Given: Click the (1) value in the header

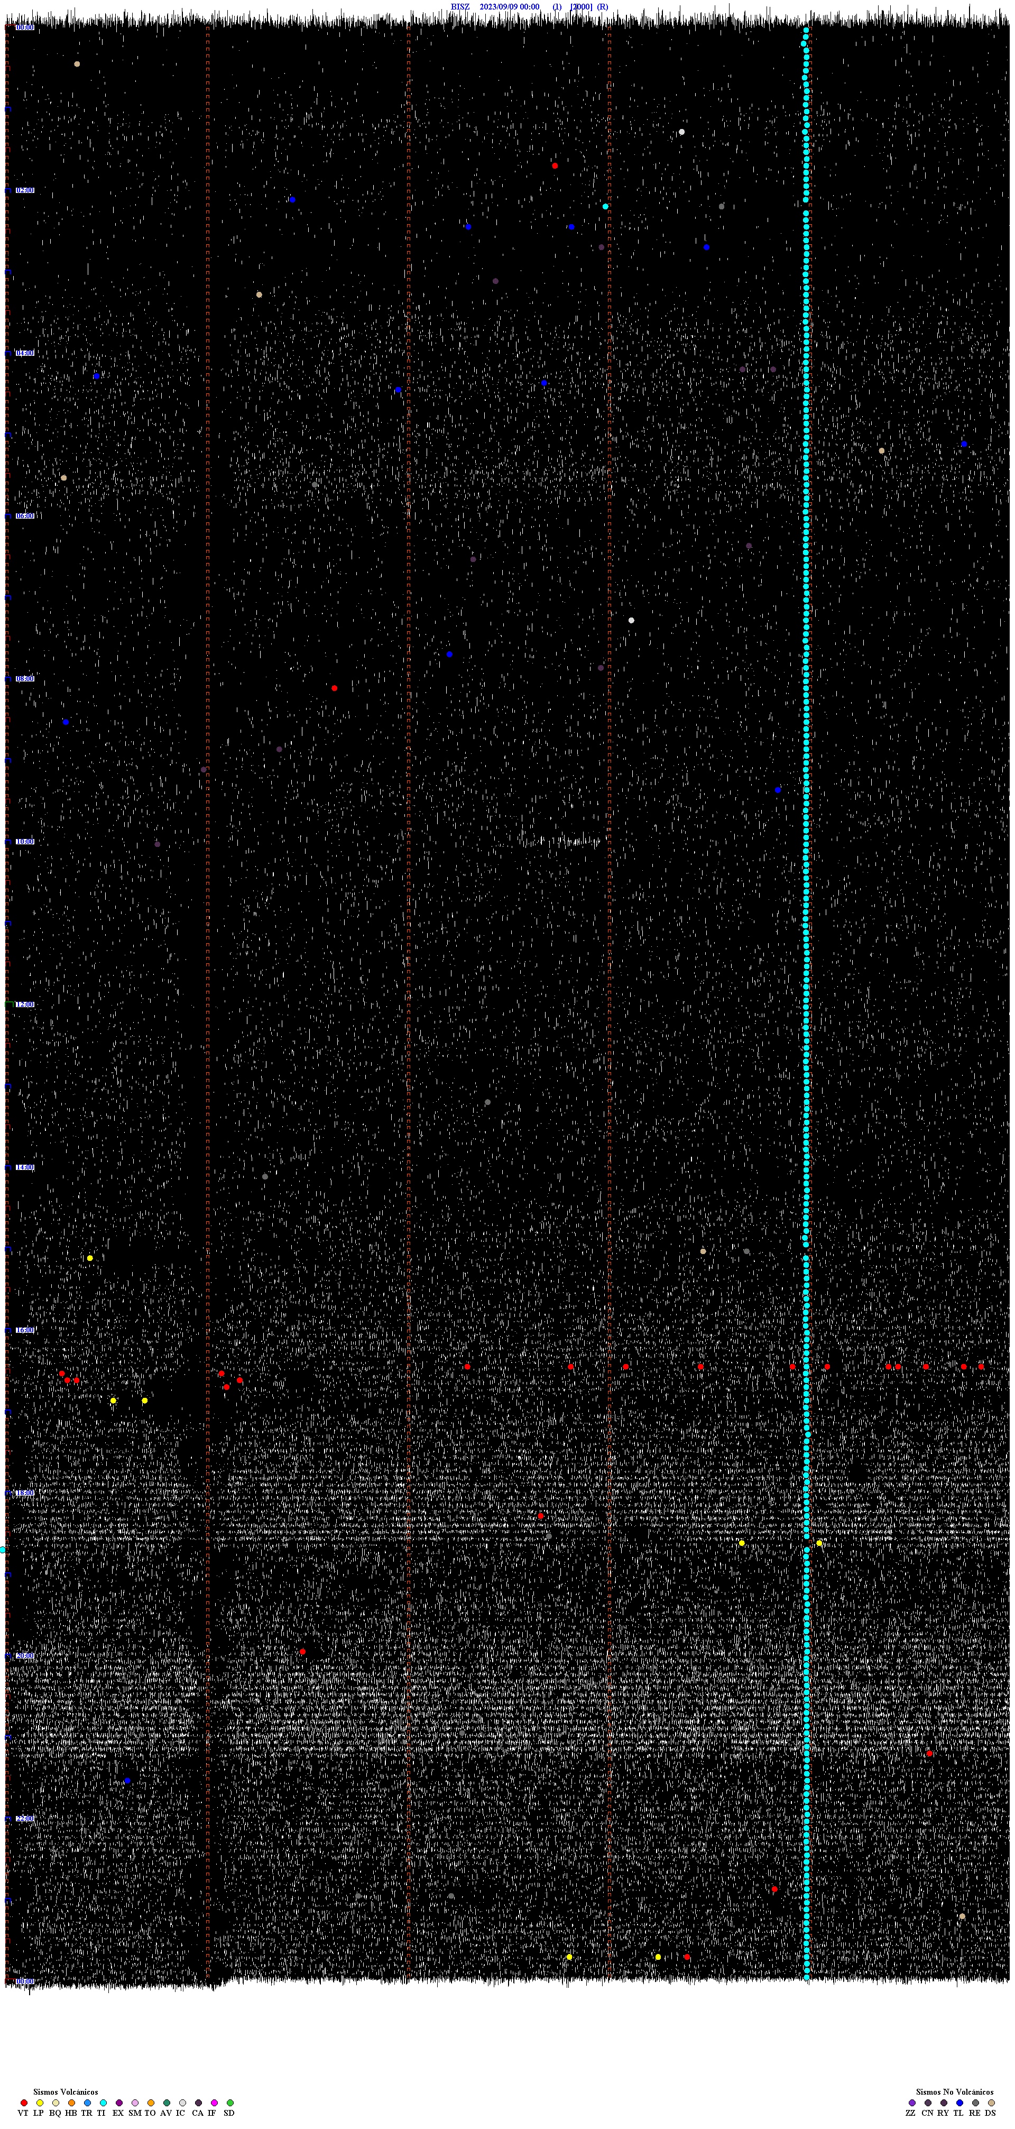Looking at the screenshot, I should 557,7.
